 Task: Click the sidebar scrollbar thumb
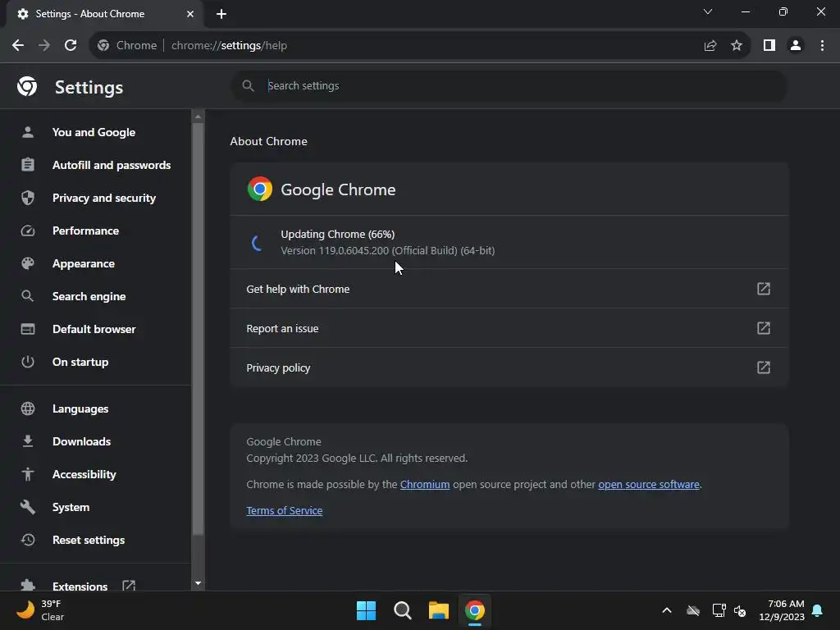[199, 328]
